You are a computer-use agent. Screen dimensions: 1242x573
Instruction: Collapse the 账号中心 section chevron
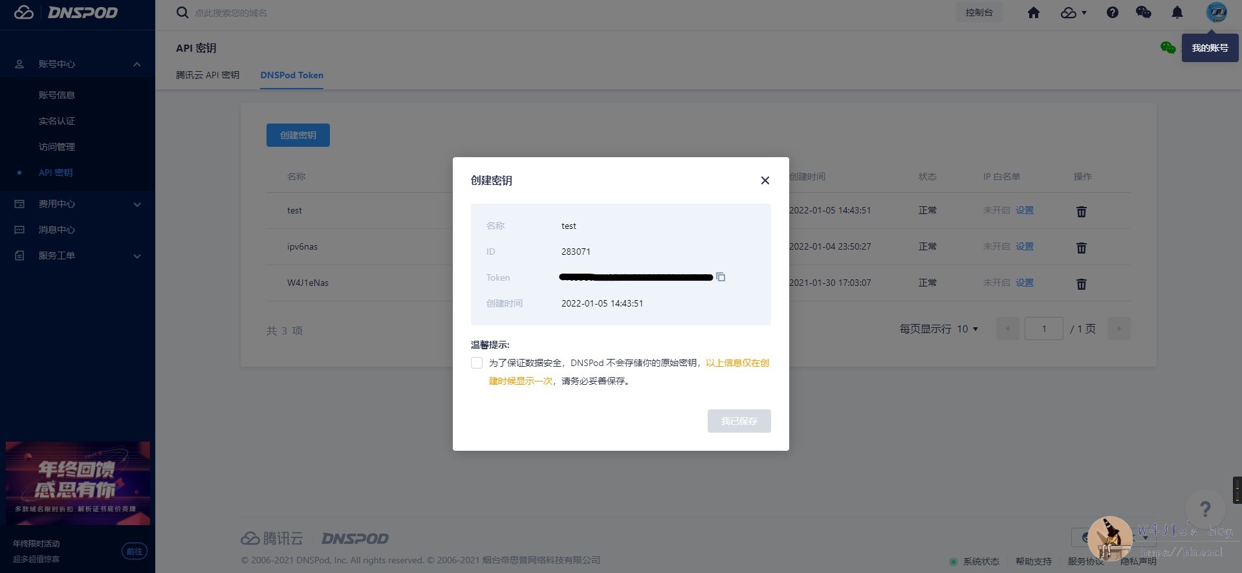(137, 64)
